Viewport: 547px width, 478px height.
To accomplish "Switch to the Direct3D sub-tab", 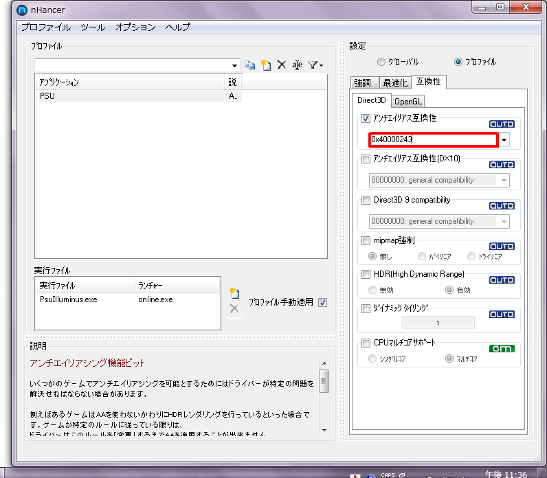I will [372, 100].
